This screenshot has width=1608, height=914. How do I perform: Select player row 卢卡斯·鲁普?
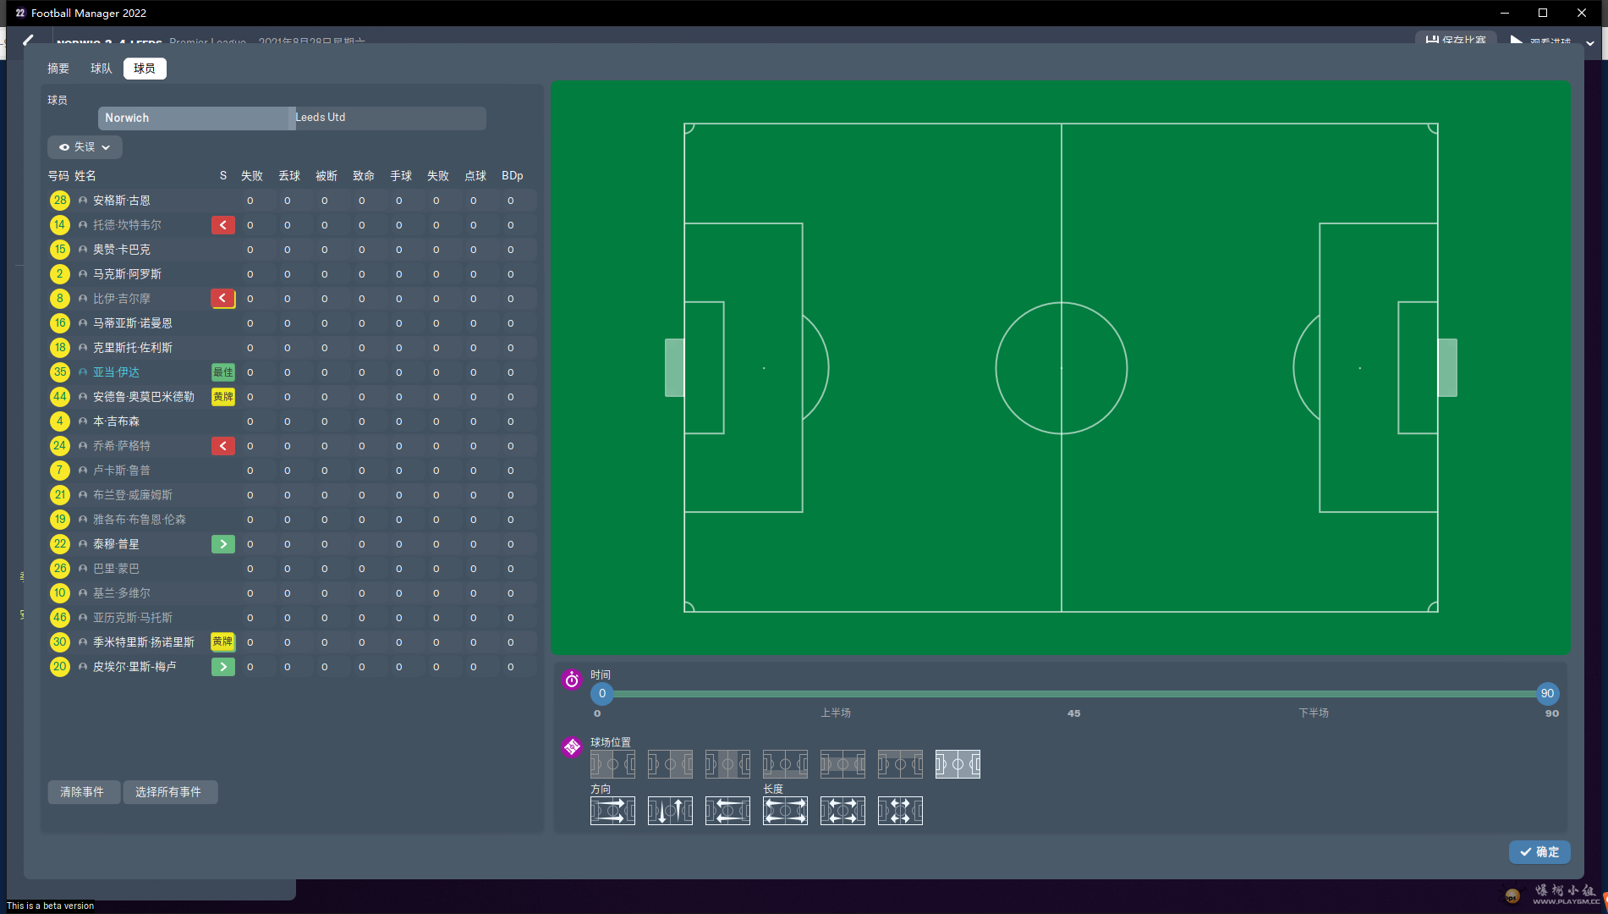click(292, 471)
